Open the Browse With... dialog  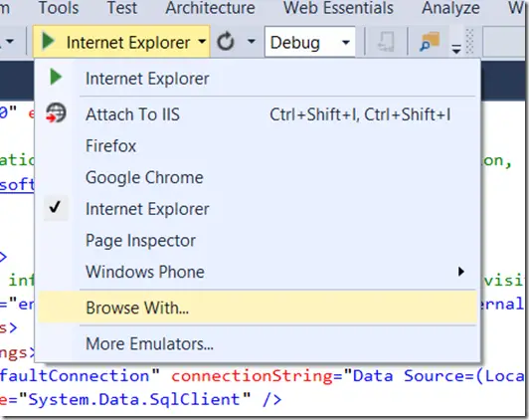258,308
